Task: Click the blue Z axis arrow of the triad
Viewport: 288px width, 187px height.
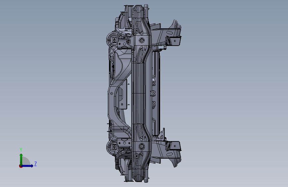Action: 28,166
